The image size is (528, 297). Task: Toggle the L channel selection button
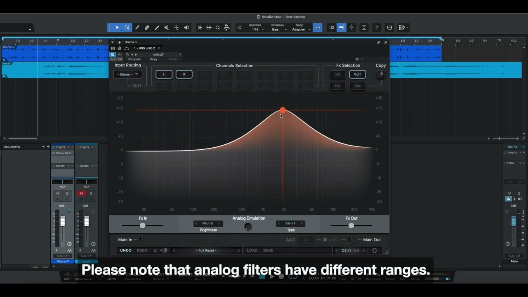tap(164, 74)
